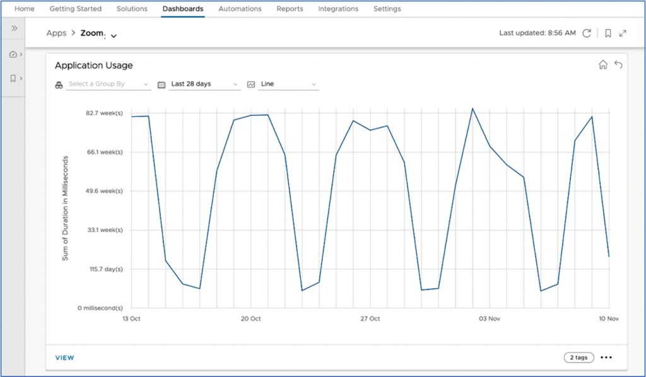
Task: Open the Select a Group By dropdown
Action: click(x=108, y=84)
